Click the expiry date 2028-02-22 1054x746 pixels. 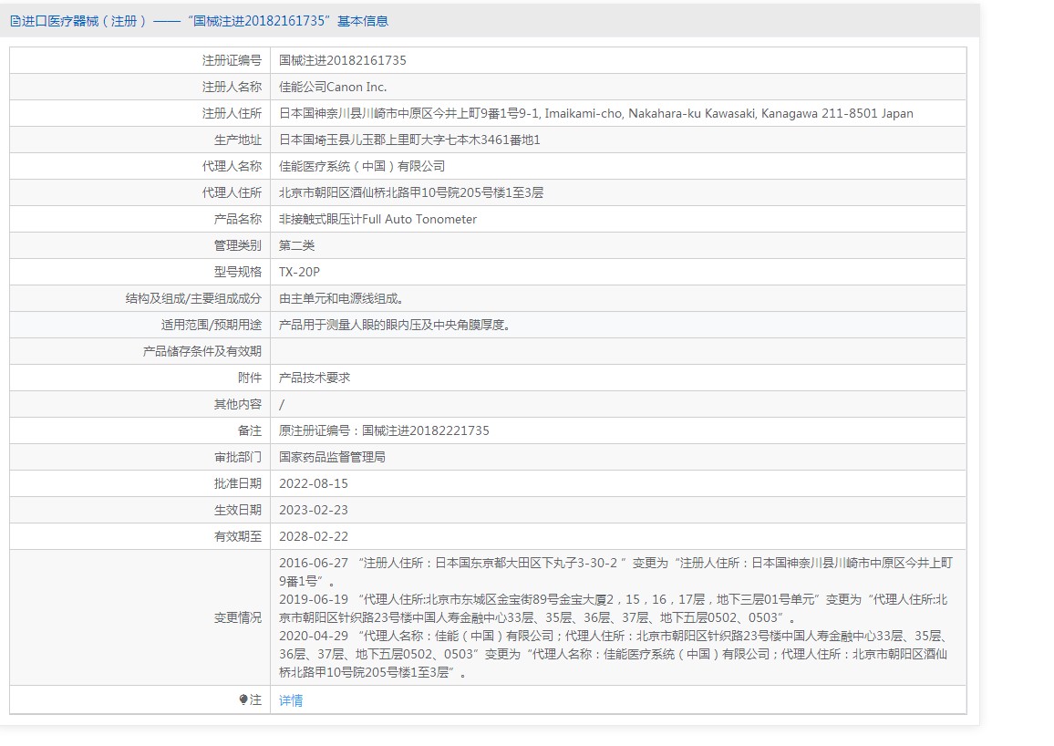click(x=314, y=536)
